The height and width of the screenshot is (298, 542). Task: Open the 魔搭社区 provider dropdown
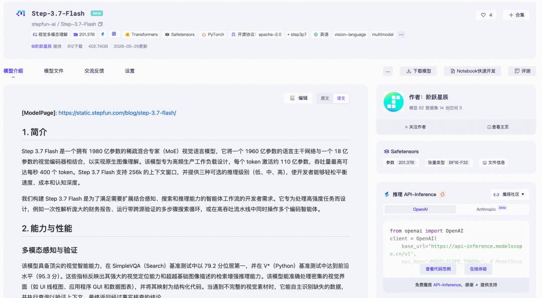tap(509, 194)
